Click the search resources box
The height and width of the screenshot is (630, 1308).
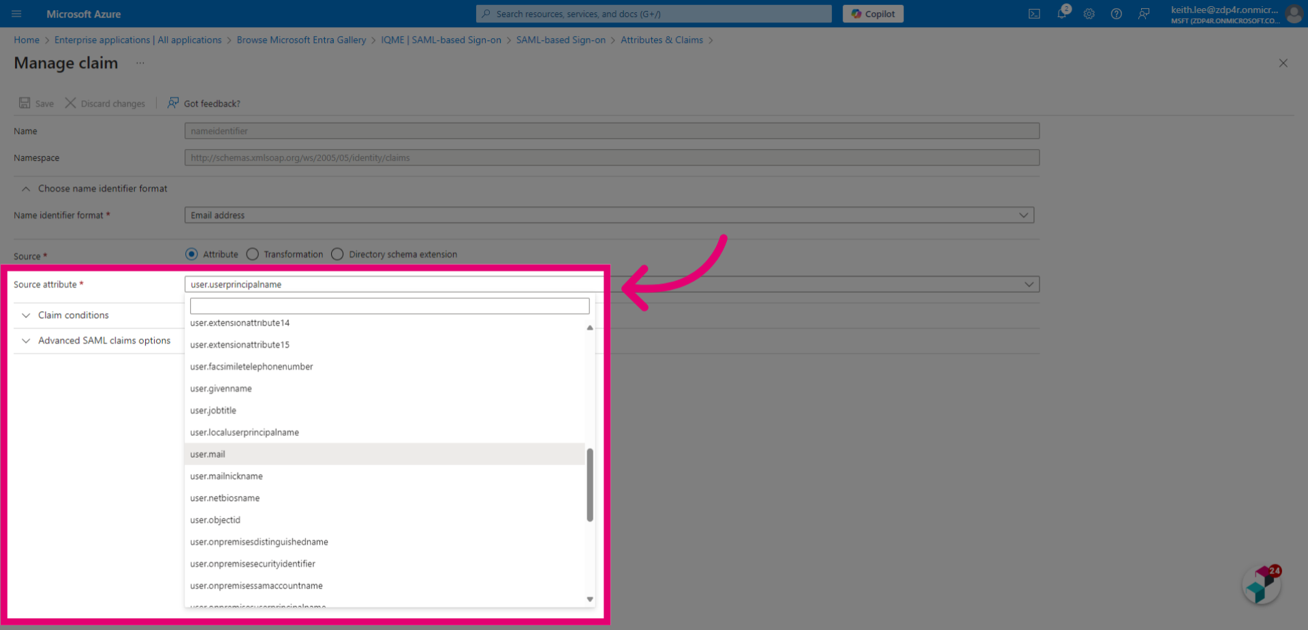[x=654, y=14]
